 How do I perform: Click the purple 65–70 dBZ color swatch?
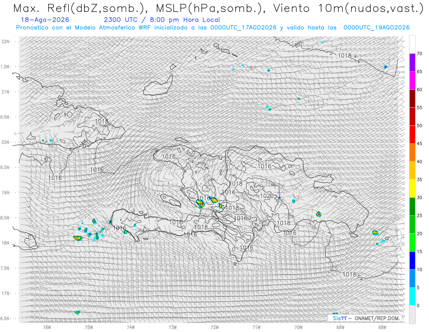point(412,63)
